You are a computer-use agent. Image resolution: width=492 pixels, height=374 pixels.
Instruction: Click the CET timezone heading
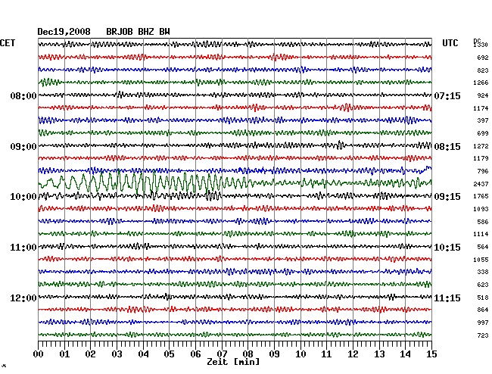coord(8,43)
